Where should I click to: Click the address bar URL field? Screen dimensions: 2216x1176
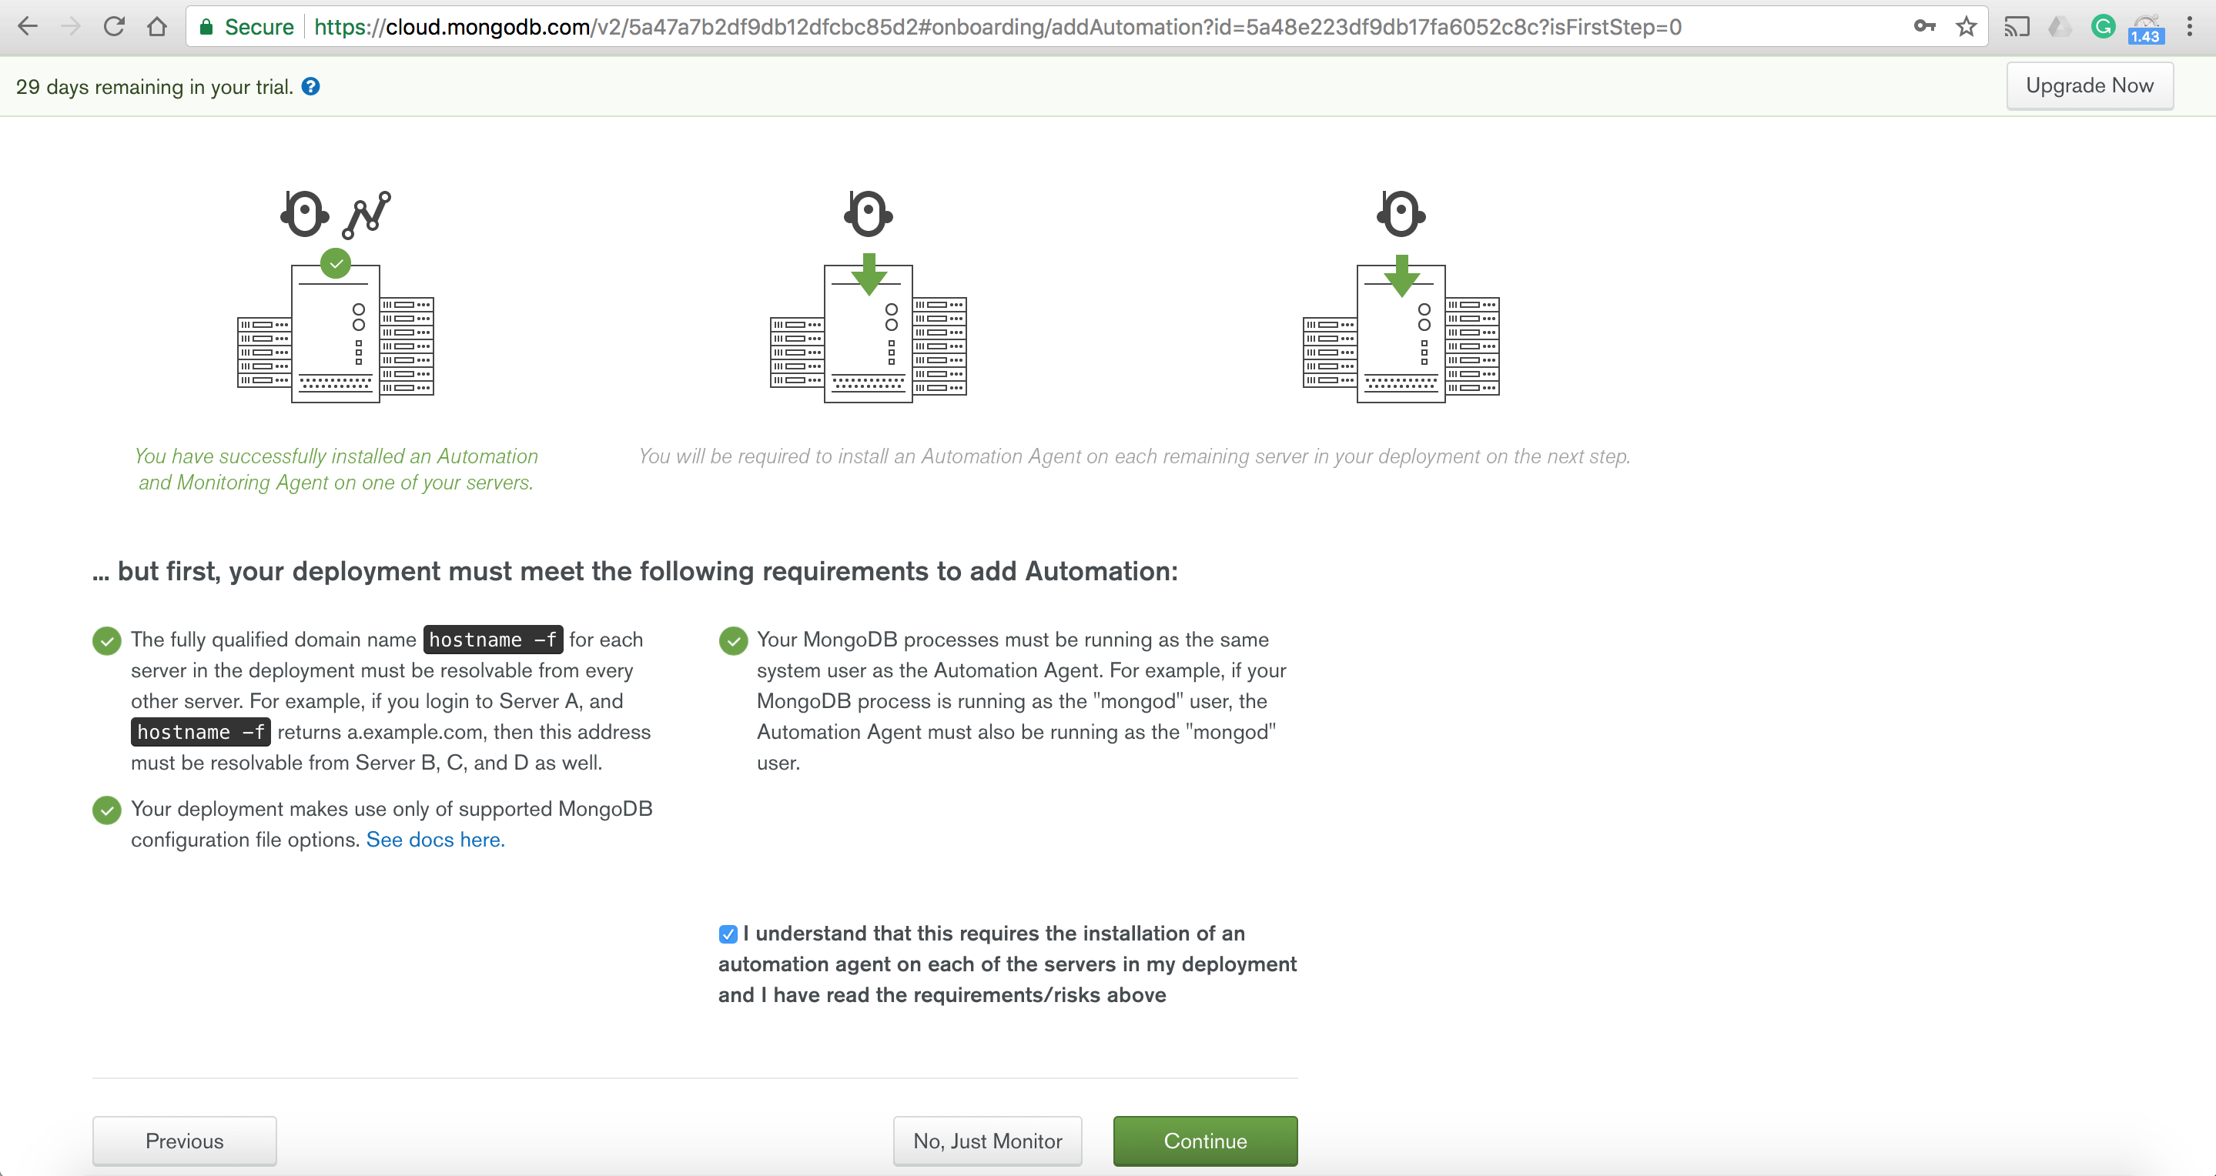[x=998, y=27]
